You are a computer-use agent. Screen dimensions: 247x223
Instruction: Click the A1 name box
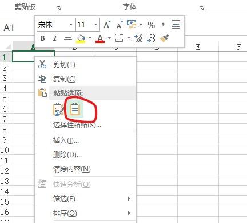coord(17,28)
